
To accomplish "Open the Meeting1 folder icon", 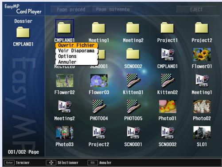I will pos(98,28).
